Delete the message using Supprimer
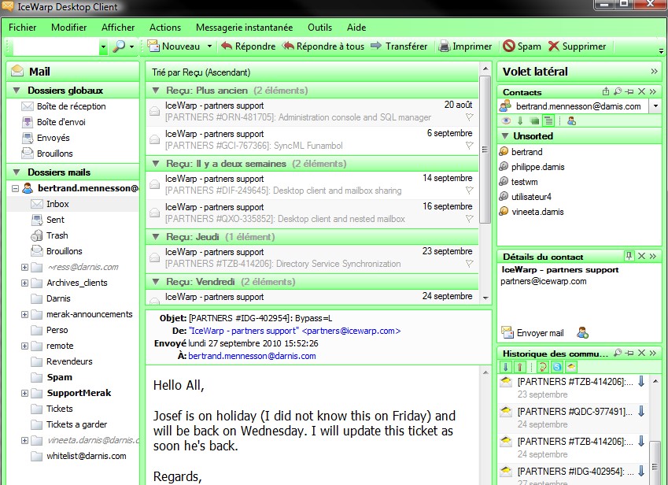 554,46
